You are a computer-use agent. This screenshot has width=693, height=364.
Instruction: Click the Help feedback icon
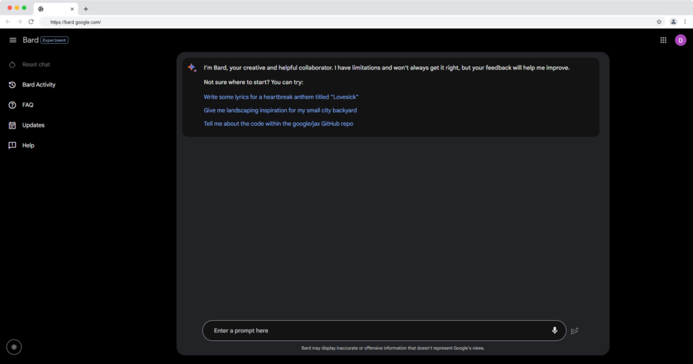click(x=12, y=145)
